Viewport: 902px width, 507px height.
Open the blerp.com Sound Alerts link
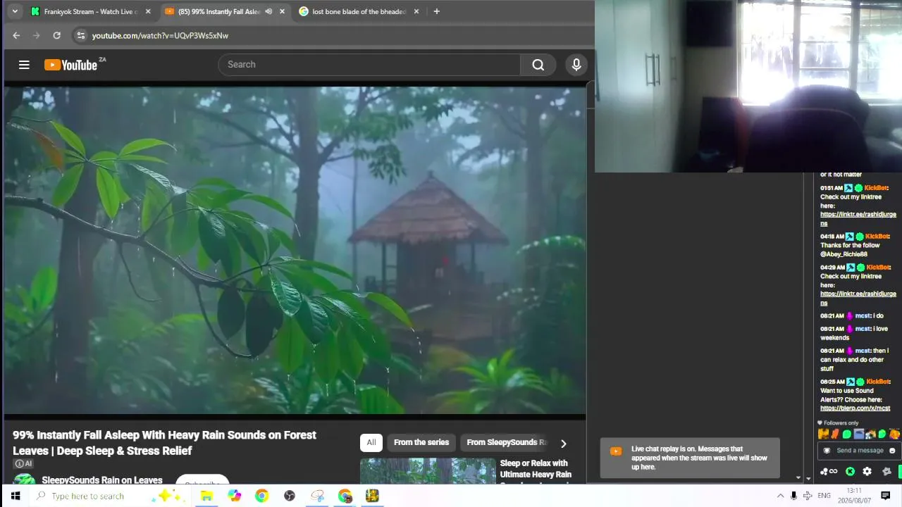(x=855, y=408)
